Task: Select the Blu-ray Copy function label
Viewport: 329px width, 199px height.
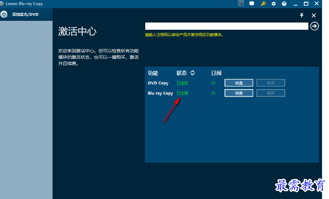Action: (x=160, y=93)
